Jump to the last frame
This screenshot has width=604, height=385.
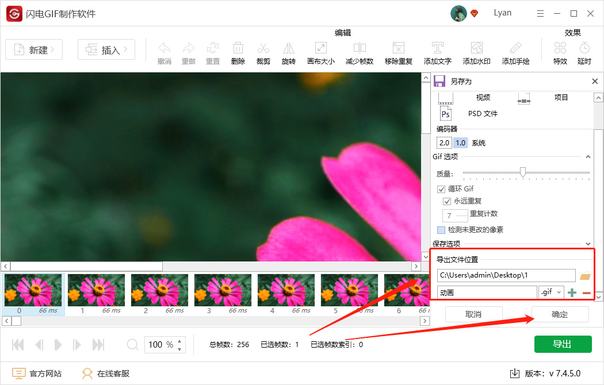coord(98,345)
